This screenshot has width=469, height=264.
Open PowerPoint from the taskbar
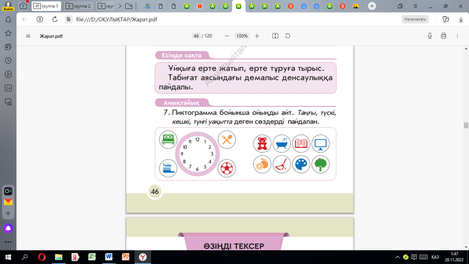point(126,257)
